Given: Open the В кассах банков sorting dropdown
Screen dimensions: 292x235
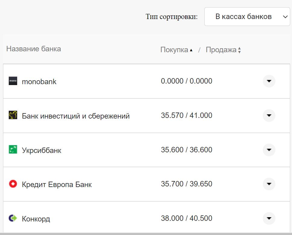Looking at the screenshot, I should coord(247,17).
